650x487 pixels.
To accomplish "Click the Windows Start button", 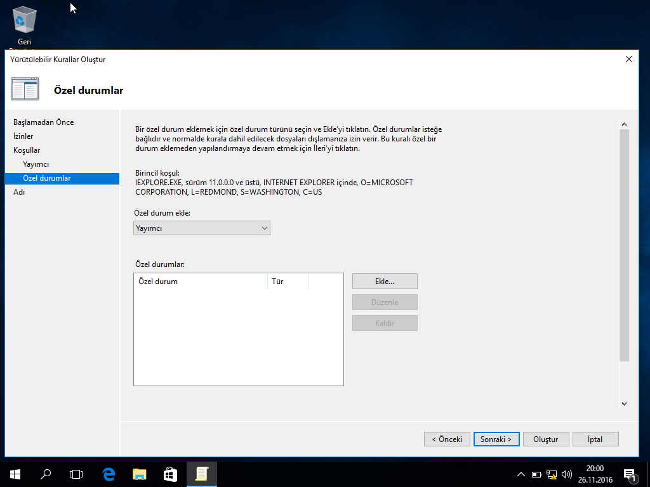I will 15,474.
